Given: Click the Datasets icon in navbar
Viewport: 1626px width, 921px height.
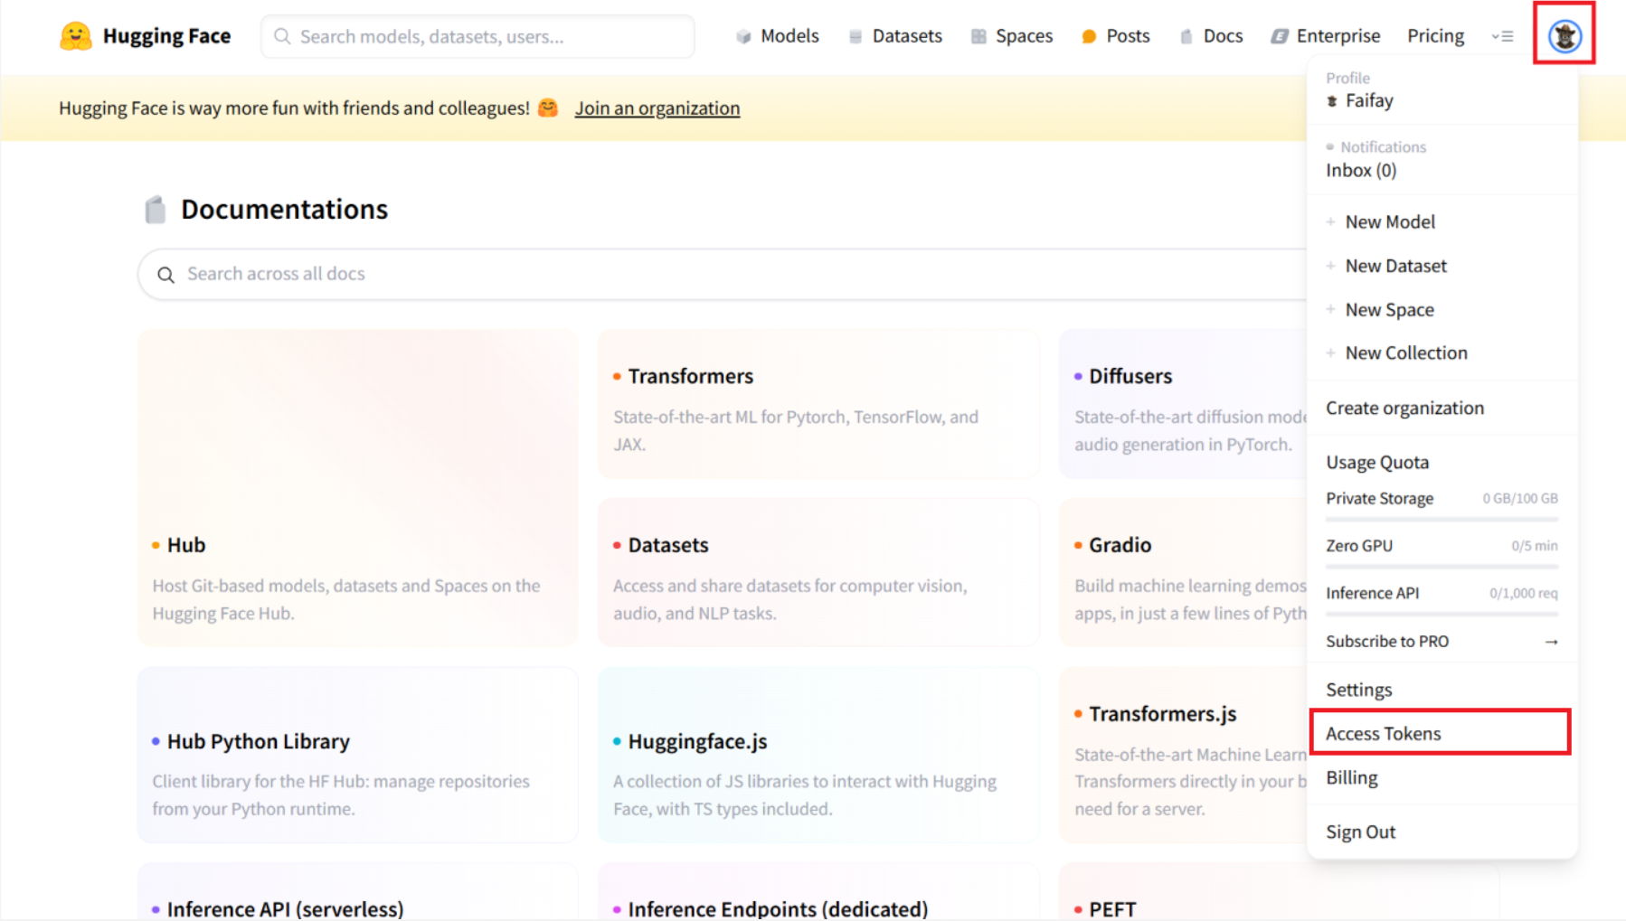Looking at the screenshot, I should (x=856, y=36).
